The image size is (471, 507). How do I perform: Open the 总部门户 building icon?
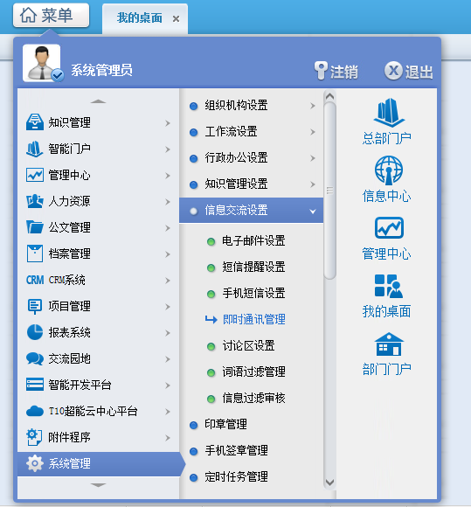(389, 113)
